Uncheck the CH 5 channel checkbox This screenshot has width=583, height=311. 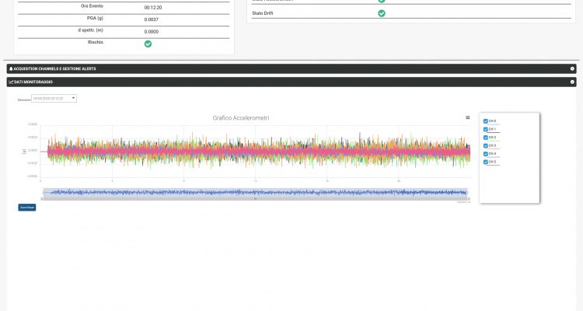pos(486,162)
